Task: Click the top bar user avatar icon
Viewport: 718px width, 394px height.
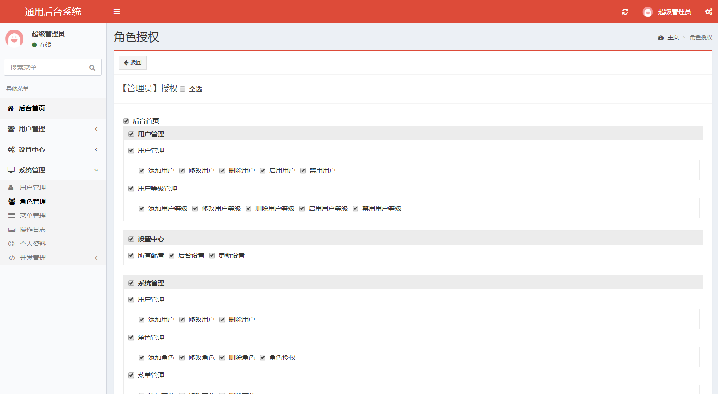Action: point(648,12)
